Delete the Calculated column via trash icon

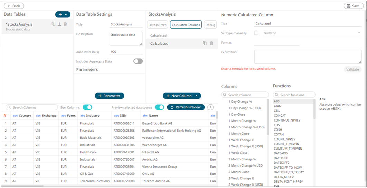point(211,43)
